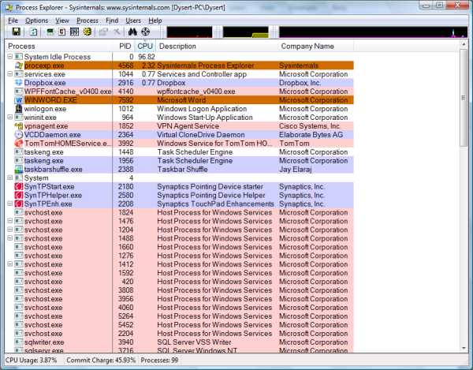Screen dimensions: 473x370
Task: Select the taskeng.exe row with PID 1448
Action: (180, 152)
